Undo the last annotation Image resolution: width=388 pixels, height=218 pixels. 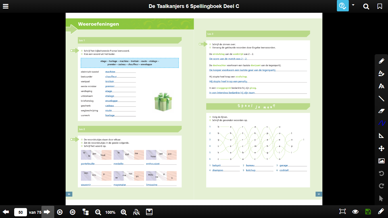[381, 173]
